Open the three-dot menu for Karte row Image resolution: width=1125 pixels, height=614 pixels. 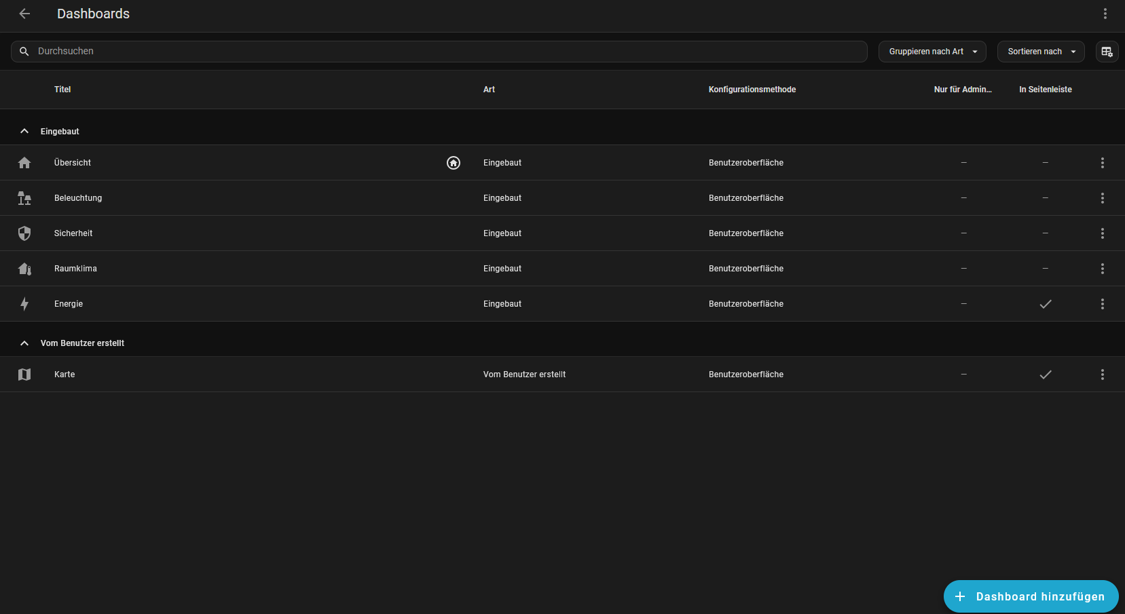click(1102, 375)
